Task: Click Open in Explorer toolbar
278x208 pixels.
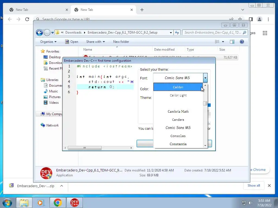Action: tap(72, 42)
